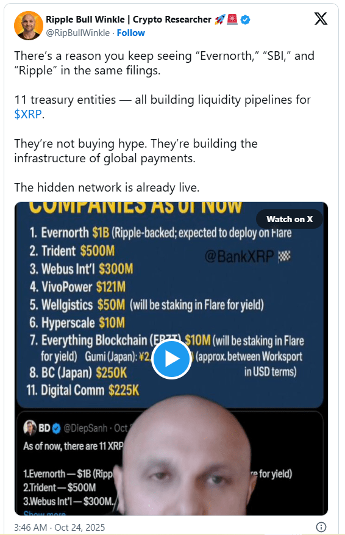Click the blue verified badge

pos(246,20)
